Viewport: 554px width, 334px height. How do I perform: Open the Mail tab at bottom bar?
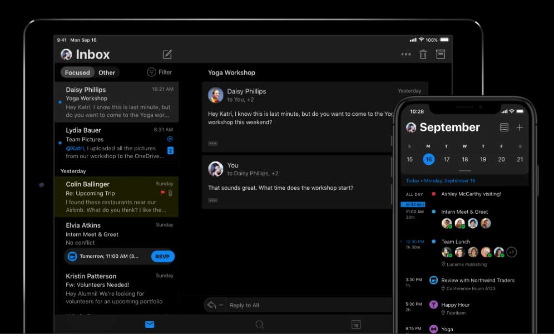tap(150, 324)
